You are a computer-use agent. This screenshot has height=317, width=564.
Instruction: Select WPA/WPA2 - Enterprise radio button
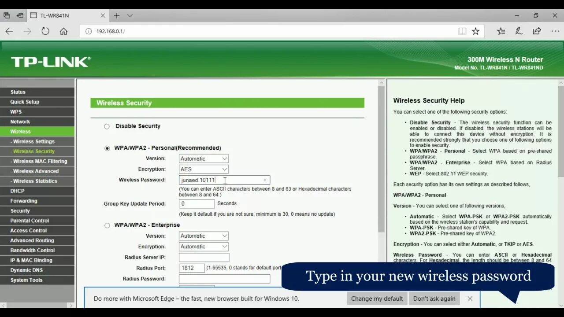coord(107,225)
